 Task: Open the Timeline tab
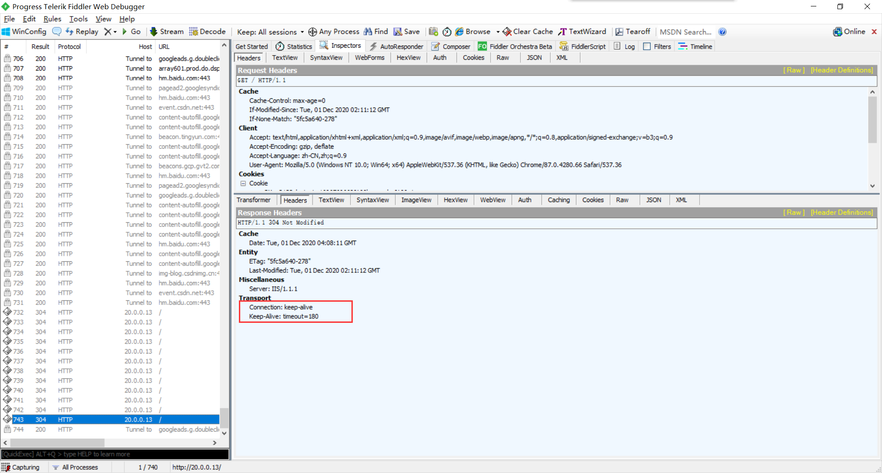[695, 46]
